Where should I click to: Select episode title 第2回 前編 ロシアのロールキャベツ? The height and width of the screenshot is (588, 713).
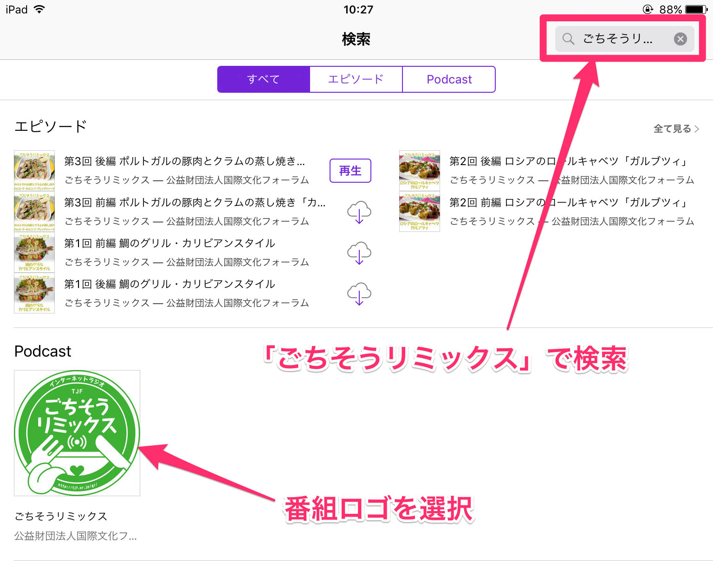[569, 203]
